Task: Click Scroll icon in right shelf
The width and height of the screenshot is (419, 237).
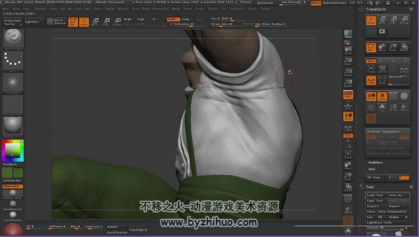Action: click(x=348, y=50)
